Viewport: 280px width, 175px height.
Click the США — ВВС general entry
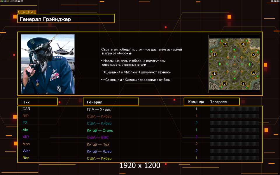(98, 137)
